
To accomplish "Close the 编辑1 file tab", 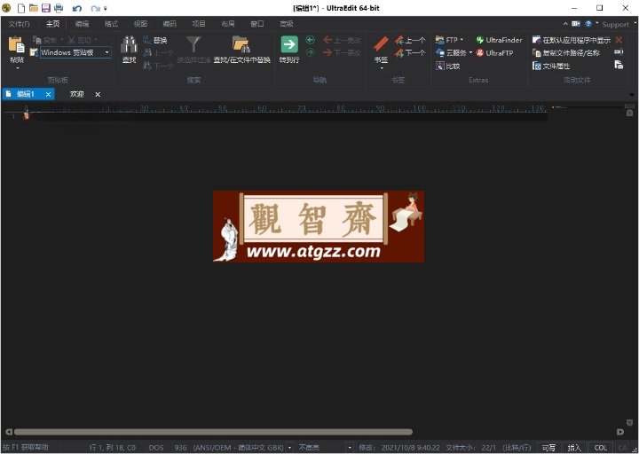I will (x=48, y=95).
